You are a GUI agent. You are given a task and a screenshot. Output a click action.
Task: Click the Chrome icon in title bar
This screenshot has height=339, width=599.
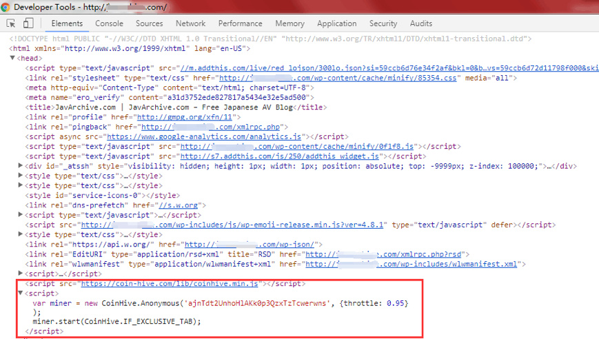[x=5, y=7]
